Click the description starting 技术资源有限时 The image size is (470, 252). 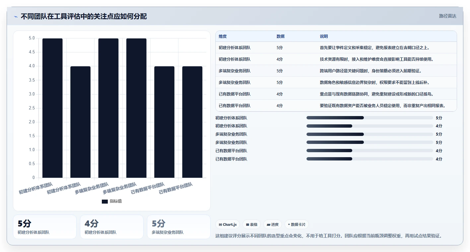[377, 59]
